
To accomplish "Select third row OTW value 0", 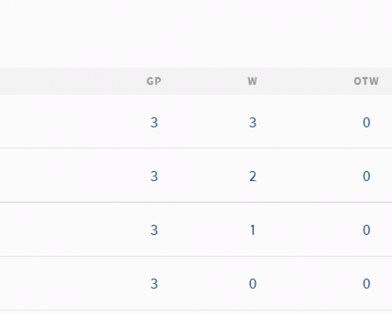I will pos(367,230).
